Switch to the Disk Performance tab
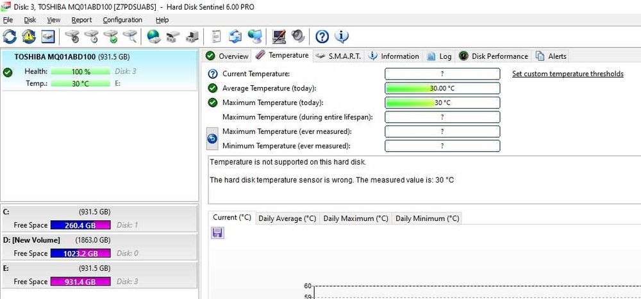Screen dimensions: 641x299 click(494, 56)
